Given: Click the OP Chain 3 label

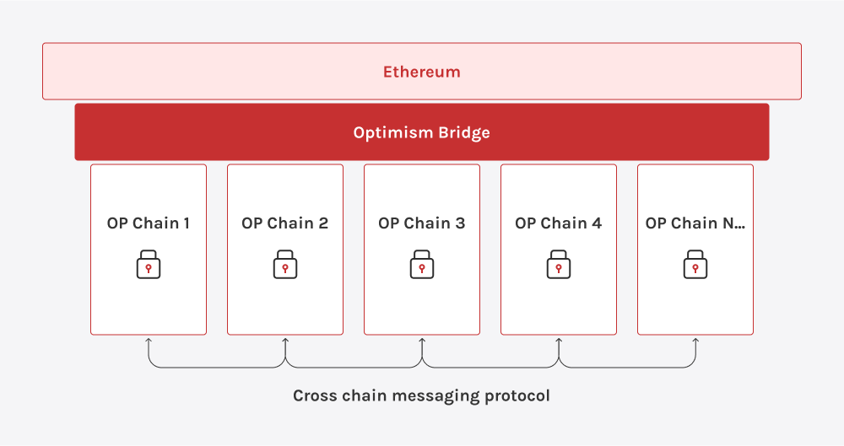Looking at the screenshot, I should [x=422, y=223].
